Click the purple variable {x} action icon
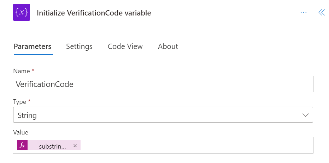Screen dimensions: 329x163 point(22,12)
